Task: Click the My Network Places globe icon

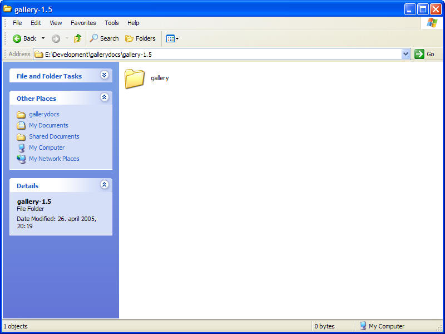Action: pos(21,159)
